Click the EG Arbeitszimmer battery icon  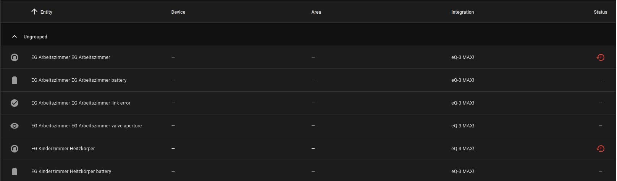[x=15, y=80]
